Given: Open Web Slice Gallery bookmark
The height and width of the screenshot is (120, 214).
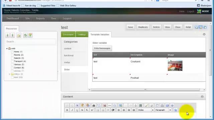Looking at the screenshot, I should pyautogui.click(x=68, y=6).
